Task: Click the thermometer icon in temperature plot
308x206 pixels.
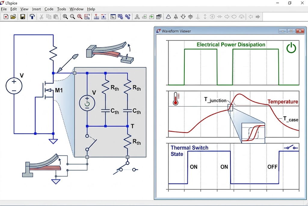Action: pyautogui.click(x=176, y=99)
